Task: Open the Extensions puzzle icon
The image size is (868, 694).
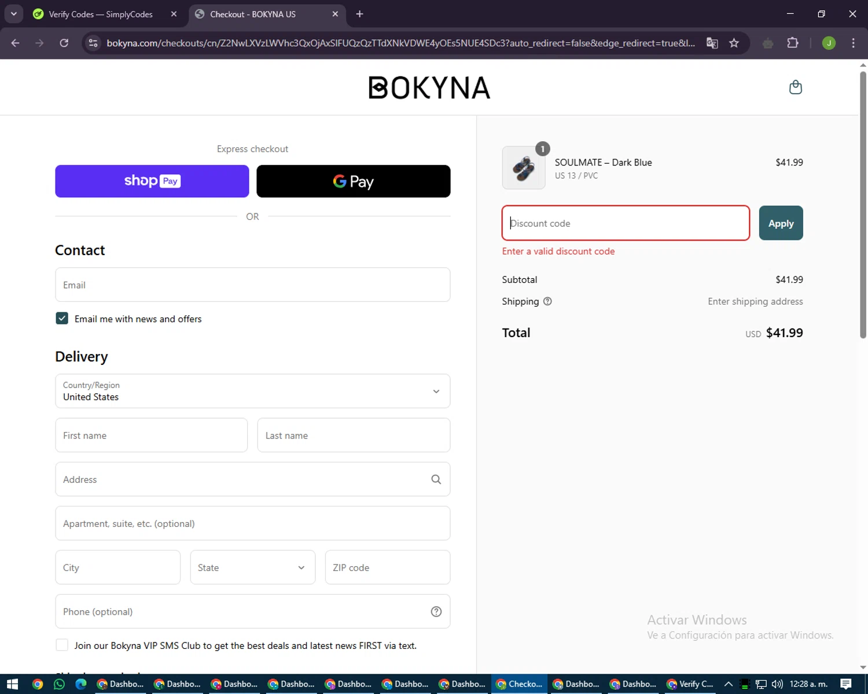Action: click(x=793, y=43)
